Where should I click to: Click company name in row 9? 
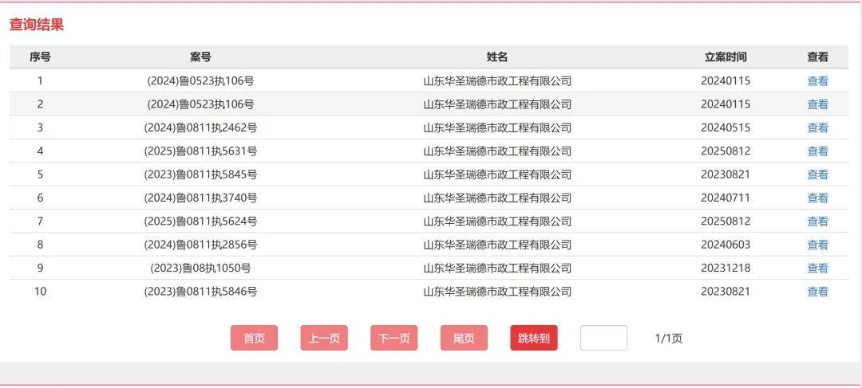click(497, 268)
